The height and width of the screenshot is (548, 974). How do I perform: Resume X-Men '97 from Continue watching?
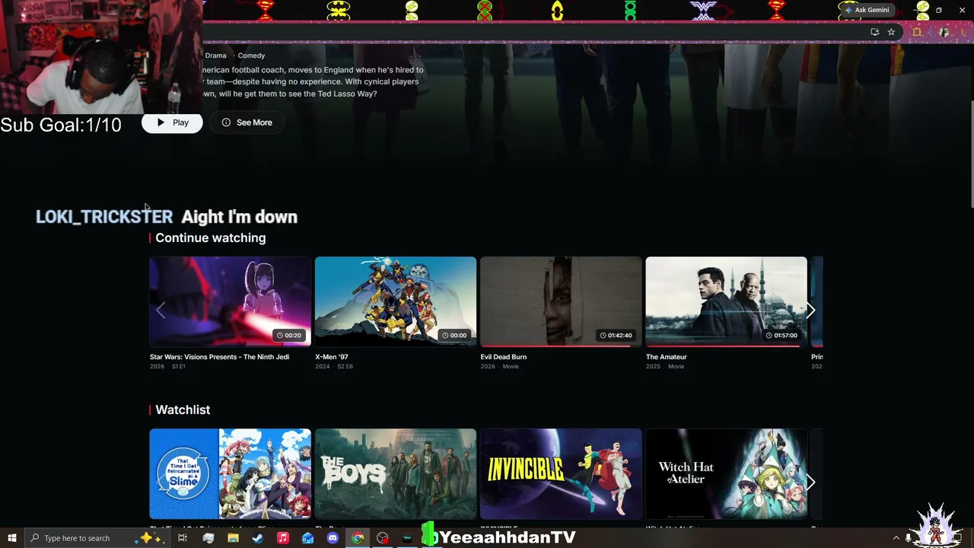396,301
